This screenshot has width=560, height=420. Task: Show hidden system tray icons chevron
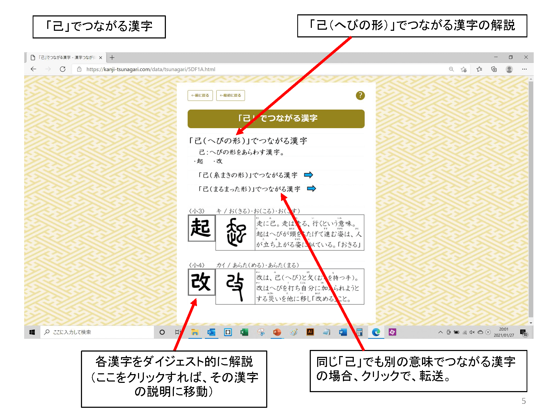(x=440, y=332)
